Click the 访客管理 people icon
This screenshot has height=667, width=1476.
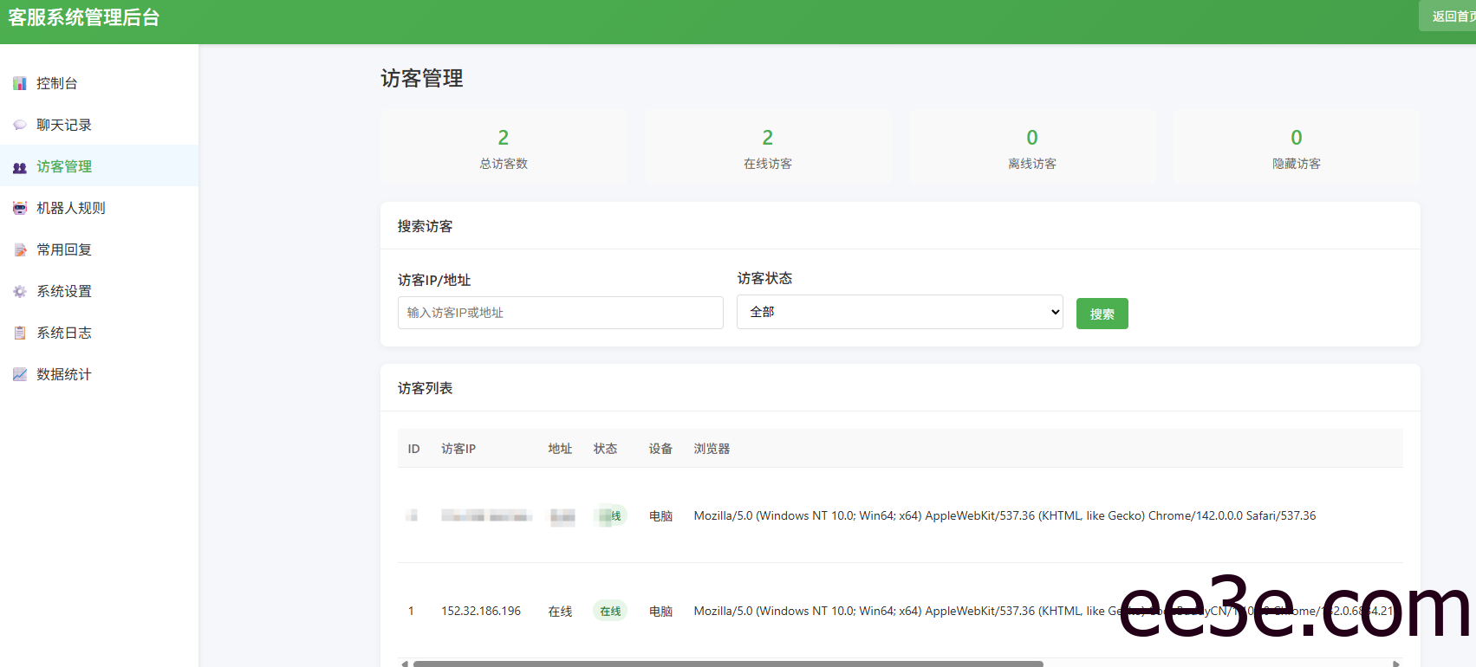click(20, 167)
